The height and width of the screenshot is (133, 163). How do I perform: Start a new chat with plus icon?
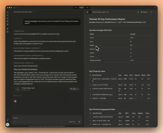coord(7,12)
